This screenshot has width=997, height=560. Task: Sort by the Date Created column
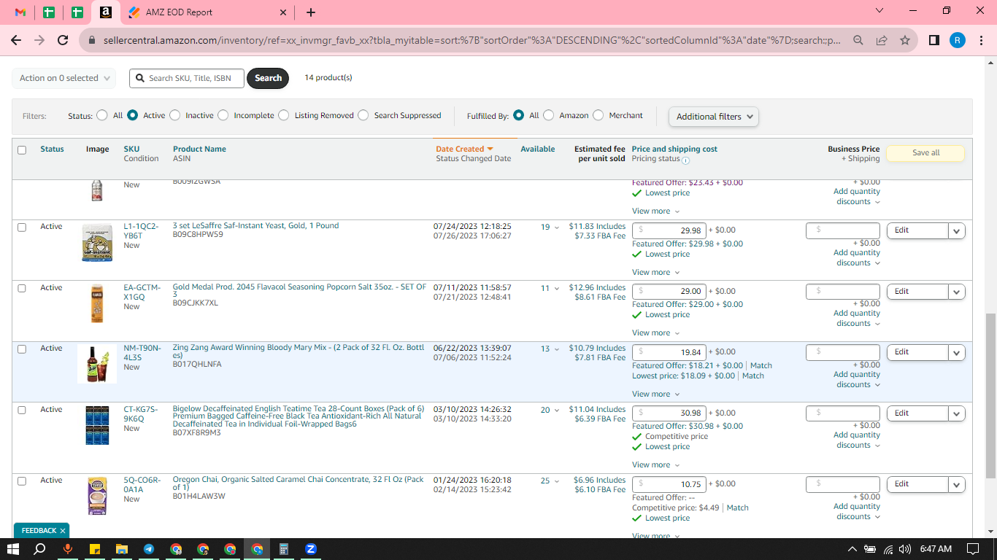[x=465, y=149]
